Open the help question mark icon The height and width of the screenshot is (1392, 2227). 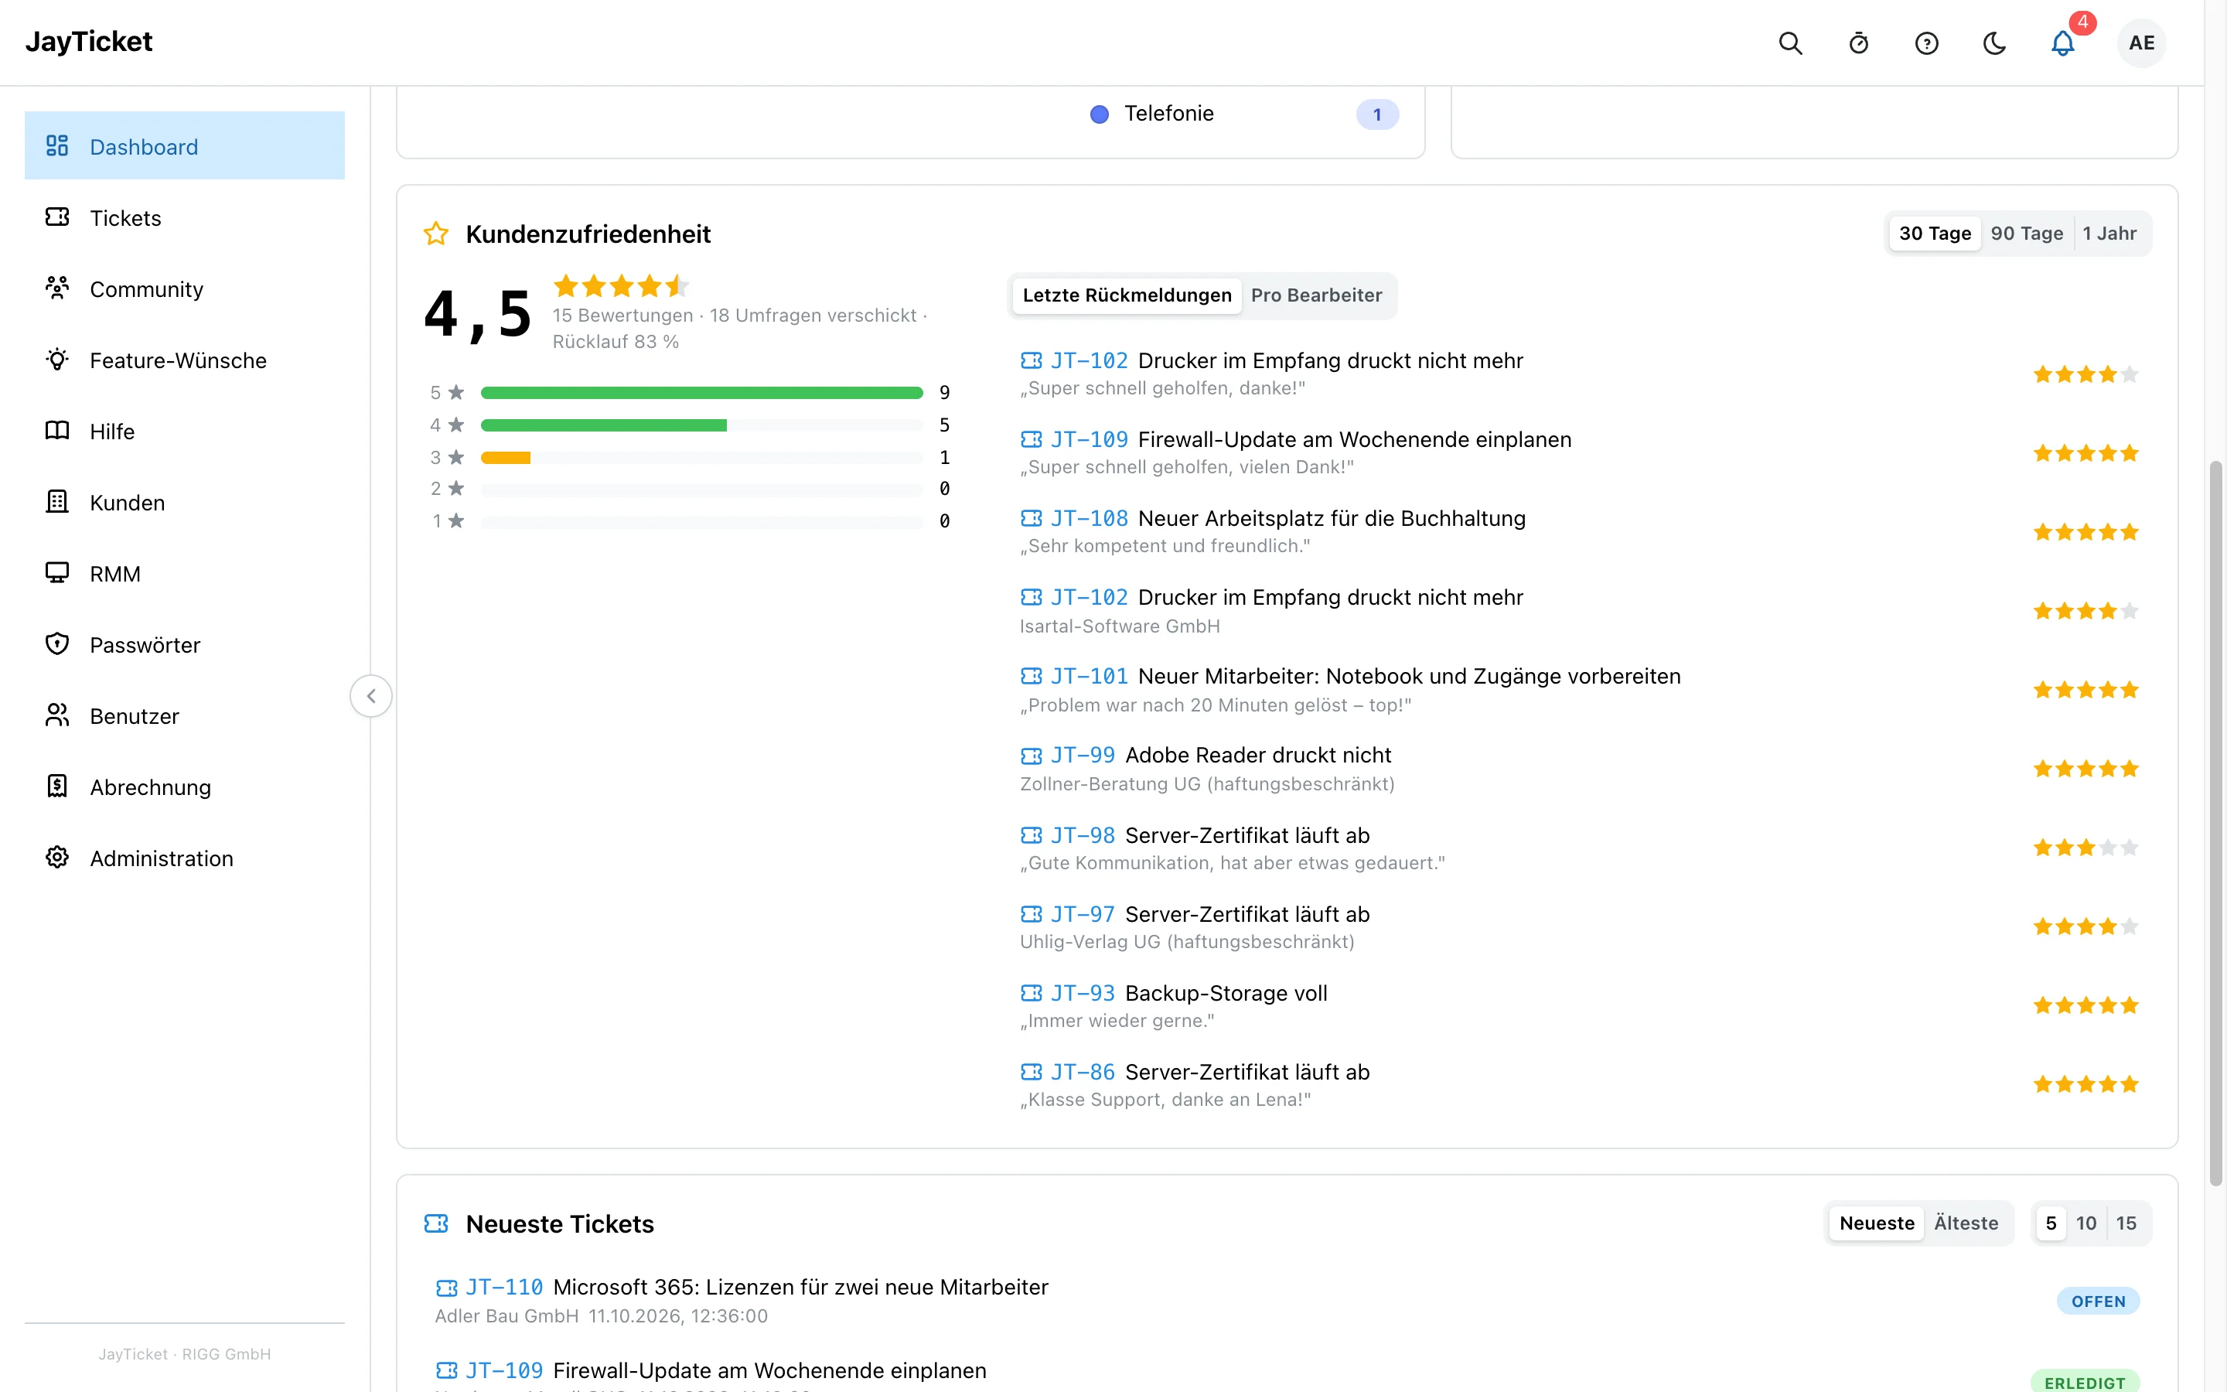(1926, 43)
